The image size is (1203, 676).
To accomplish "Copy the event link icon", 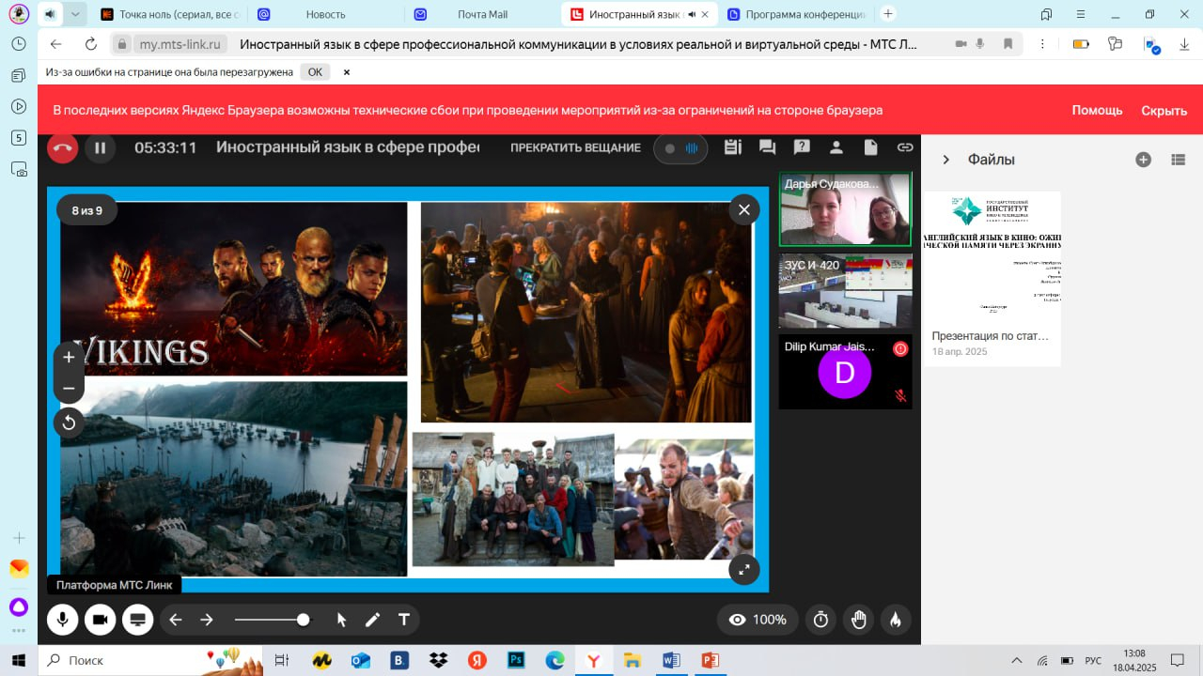I will tap(905, 147).
